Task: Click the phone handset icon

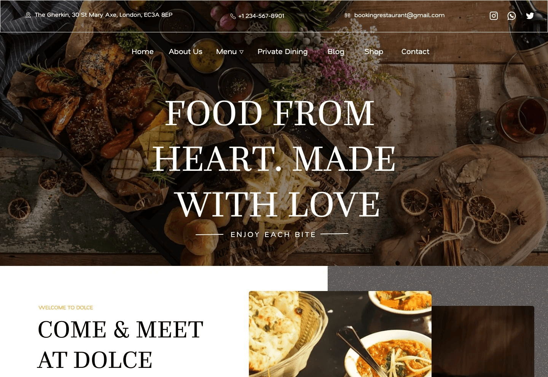Action: pos(233,16)
